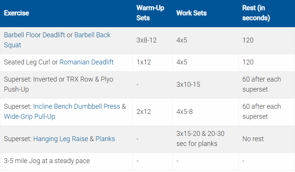Screen dimensions: 295x172
Task: Click the Warm-Up Sets column header
Action: (x=150, y=13)
